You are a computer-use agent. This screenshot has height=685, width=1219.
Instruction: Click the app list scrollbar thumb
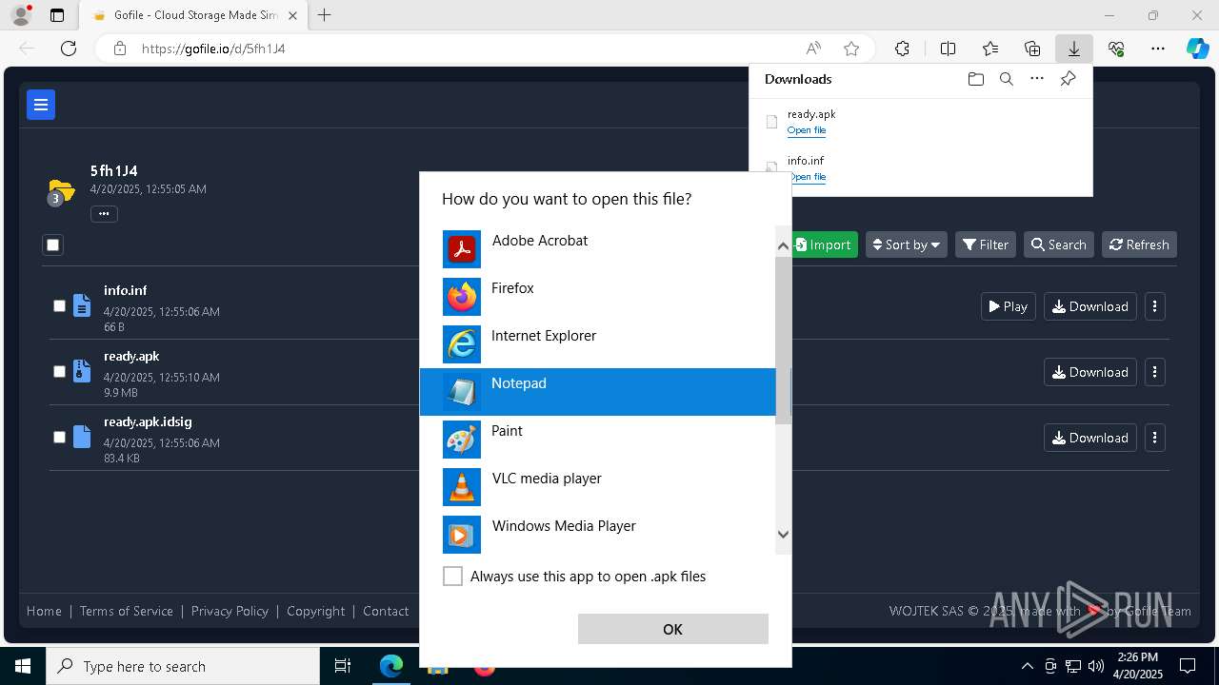(x=783, y=340)
